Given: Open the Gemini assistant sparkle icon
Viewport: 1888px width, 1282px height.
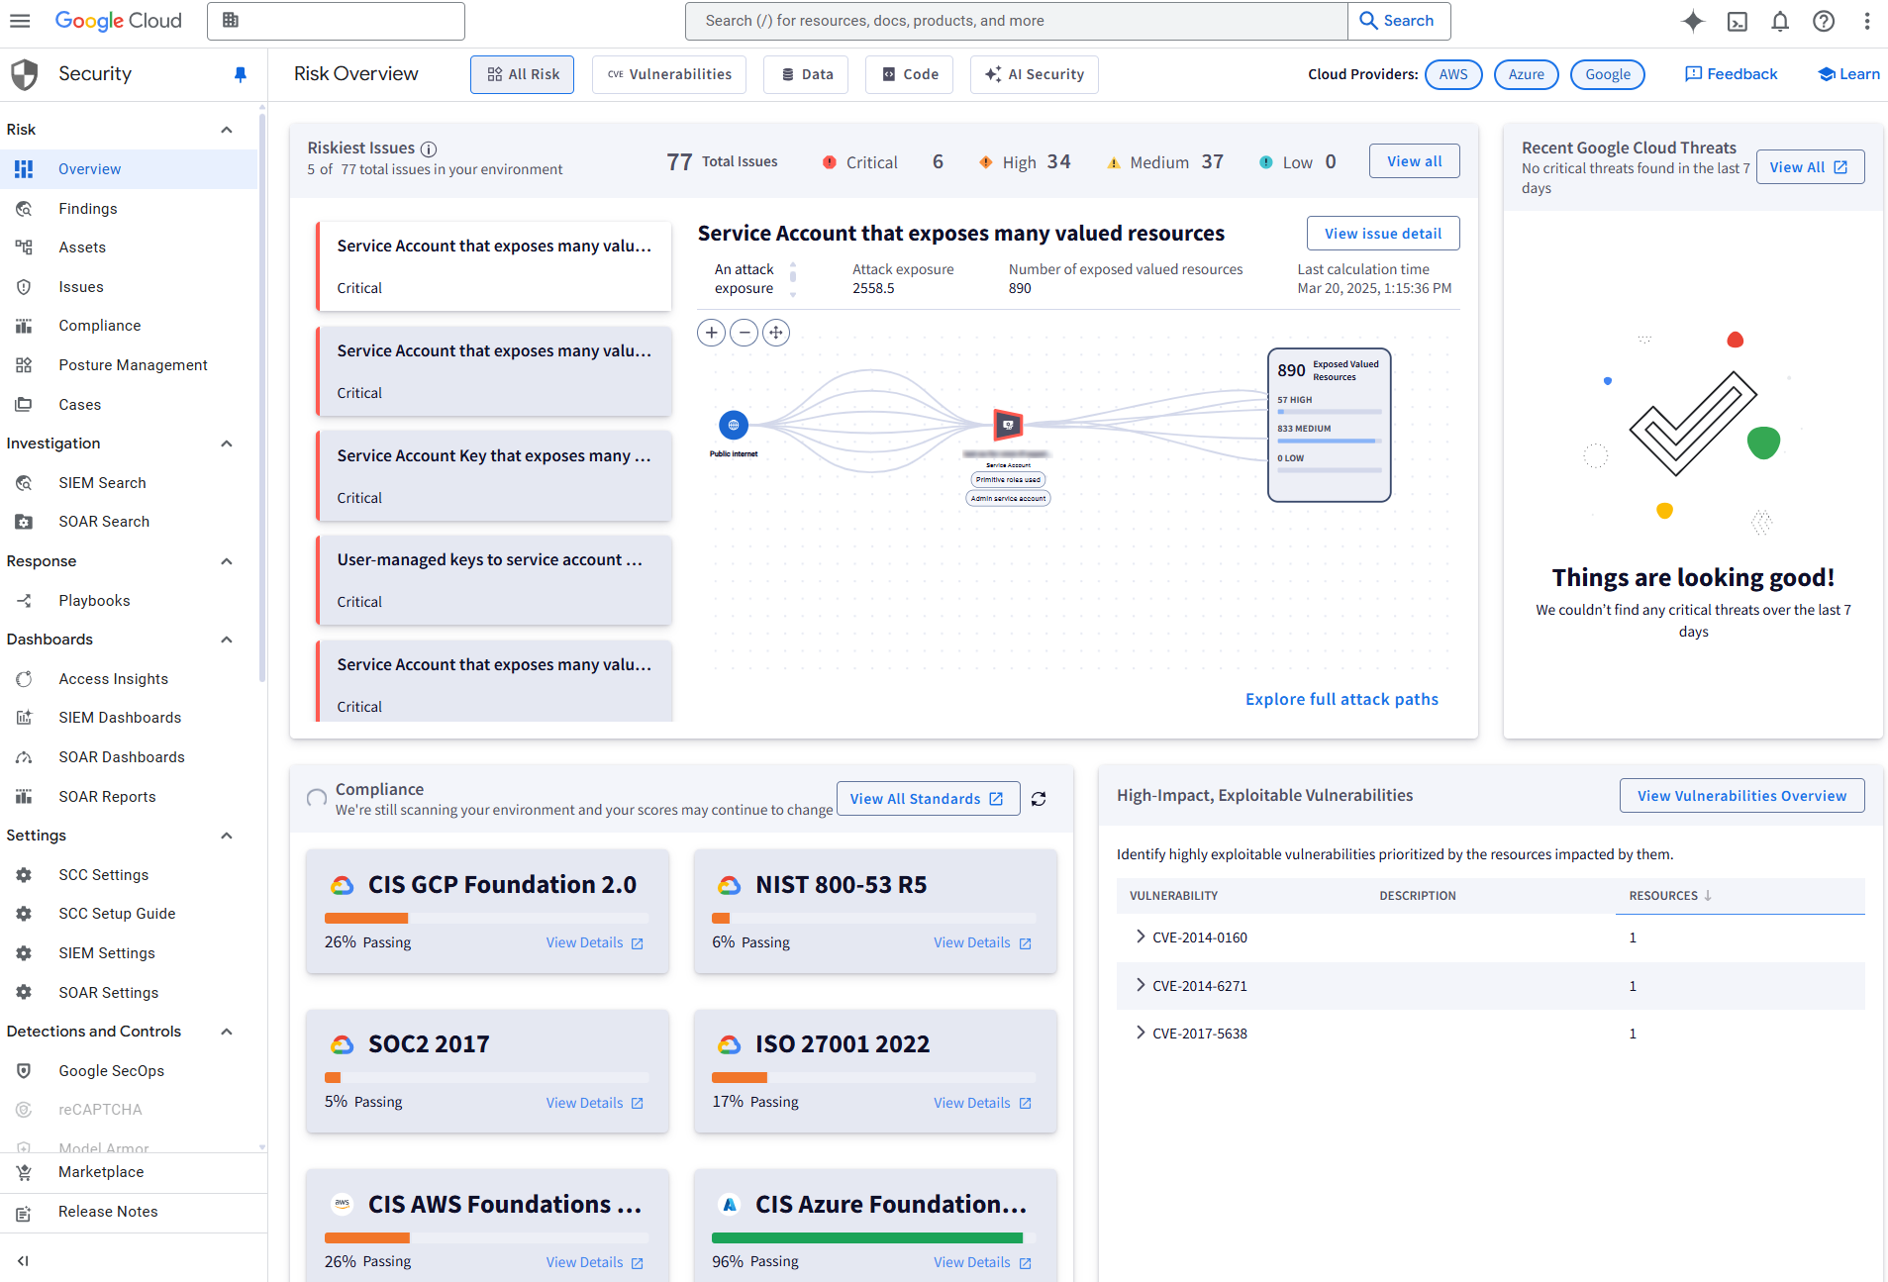Looking at the screenshot, I should (1693, 21).
